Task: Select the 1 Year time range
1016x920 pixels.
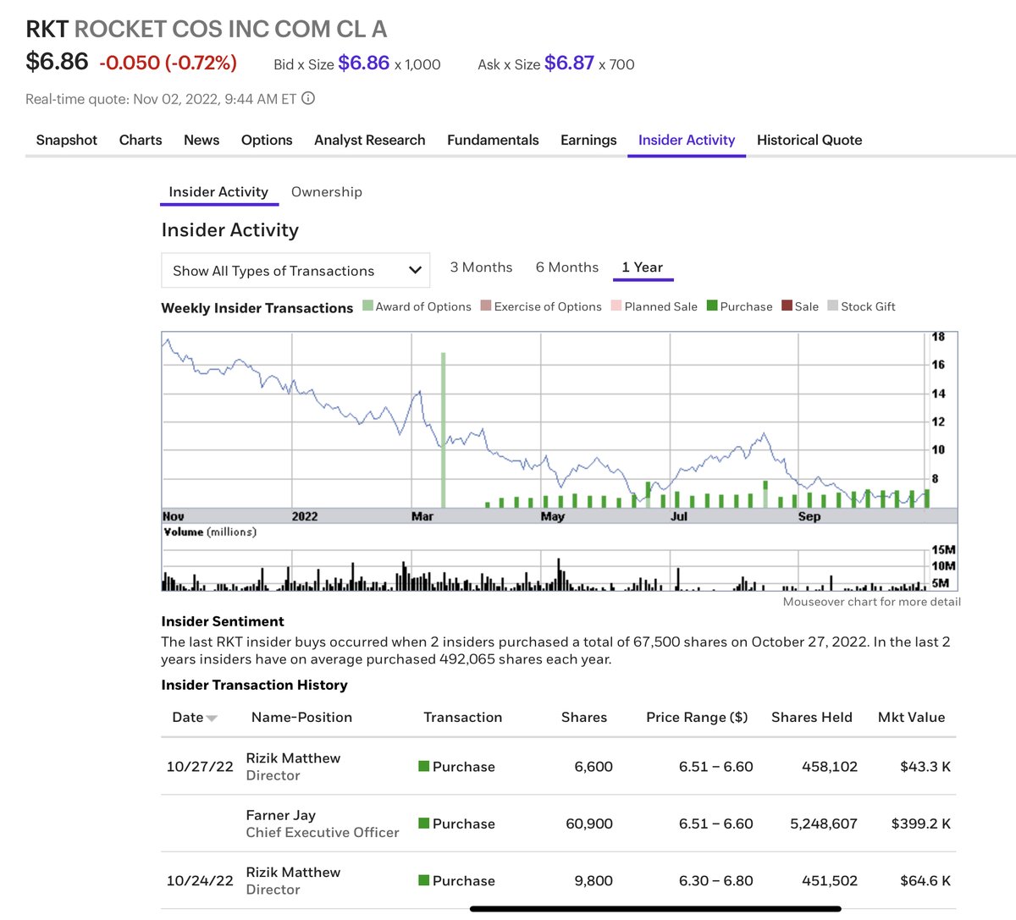Action: point(643,267)
